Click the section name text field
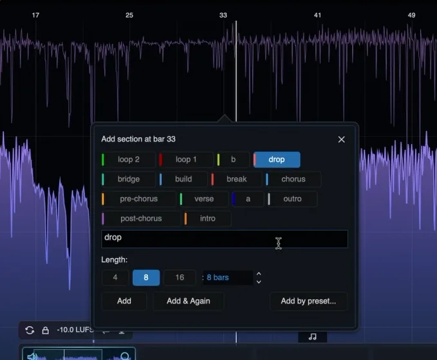Screen dimensions: 437x360 225,239
